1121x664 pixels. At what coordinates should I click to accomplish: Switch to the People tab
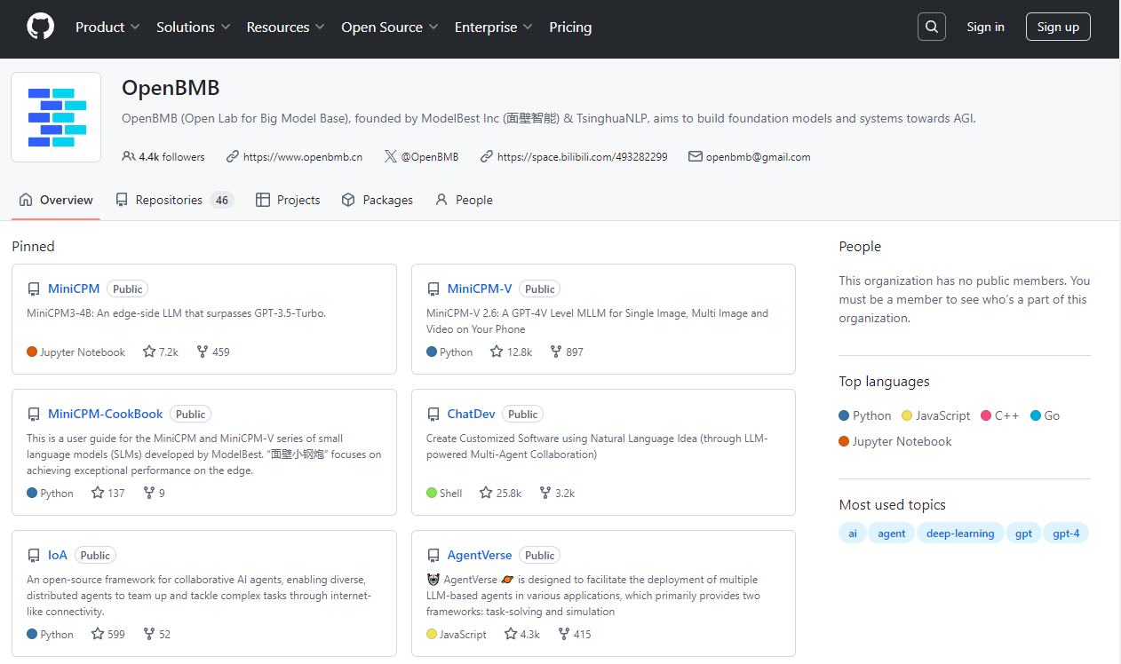tap(464, 200)
